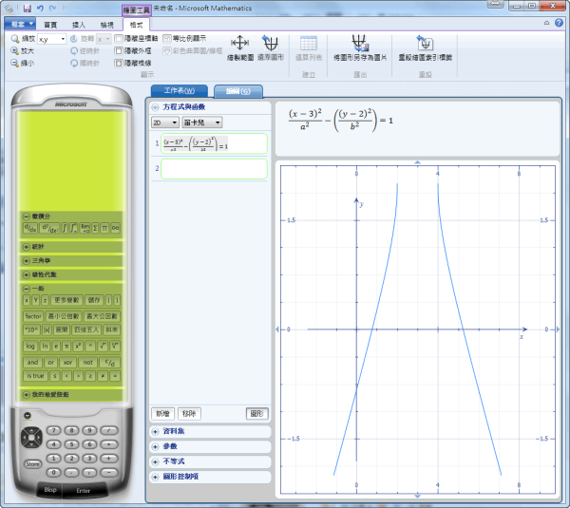
Task: Click the empty equation input field 2
Action: (213, 169)
